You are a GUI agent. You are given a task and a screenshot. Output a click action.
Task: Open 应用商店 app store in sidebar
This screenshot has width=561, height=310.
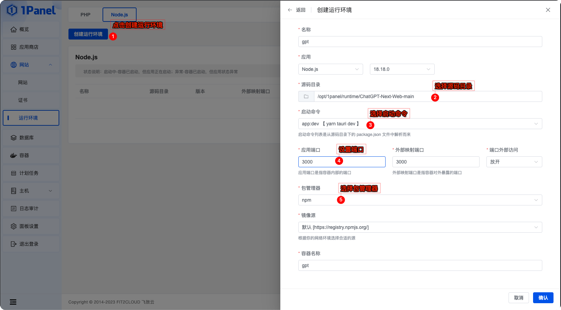29,47
